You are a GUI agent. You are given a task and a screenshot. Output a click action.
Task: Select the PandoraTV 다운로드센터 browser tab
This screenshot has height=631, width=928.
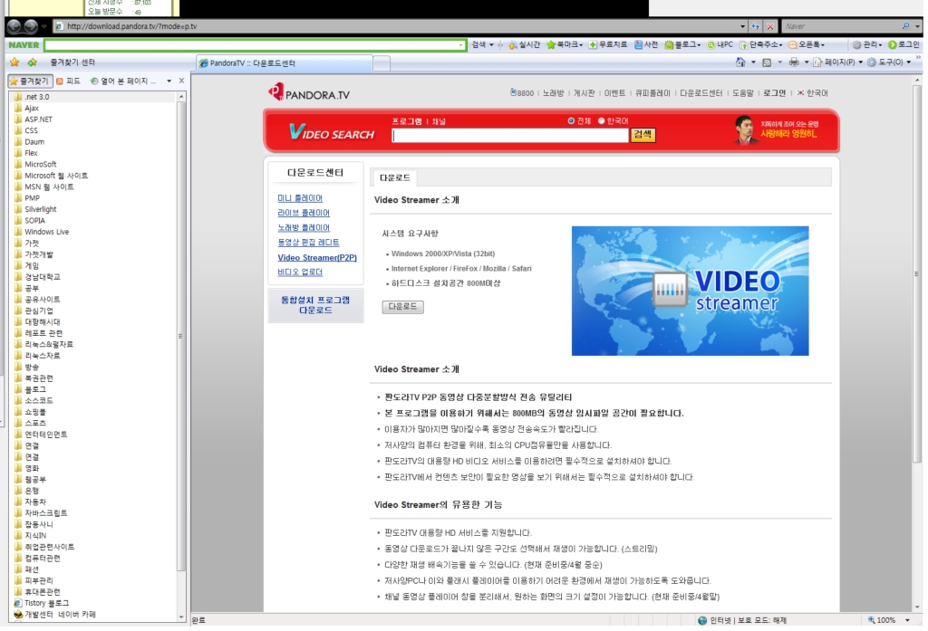tap(284, 62)
